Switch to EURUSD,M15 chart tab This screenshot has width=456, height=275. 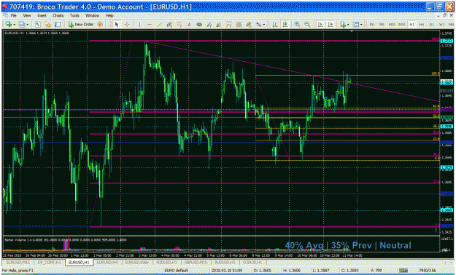pos(18,262)
